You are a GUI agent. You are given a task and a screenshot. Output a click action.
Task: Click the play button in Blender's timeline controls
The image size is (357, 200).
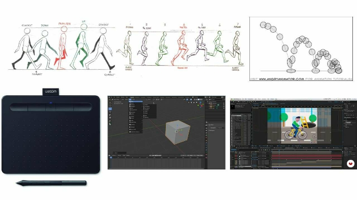[x=157, y=155]
